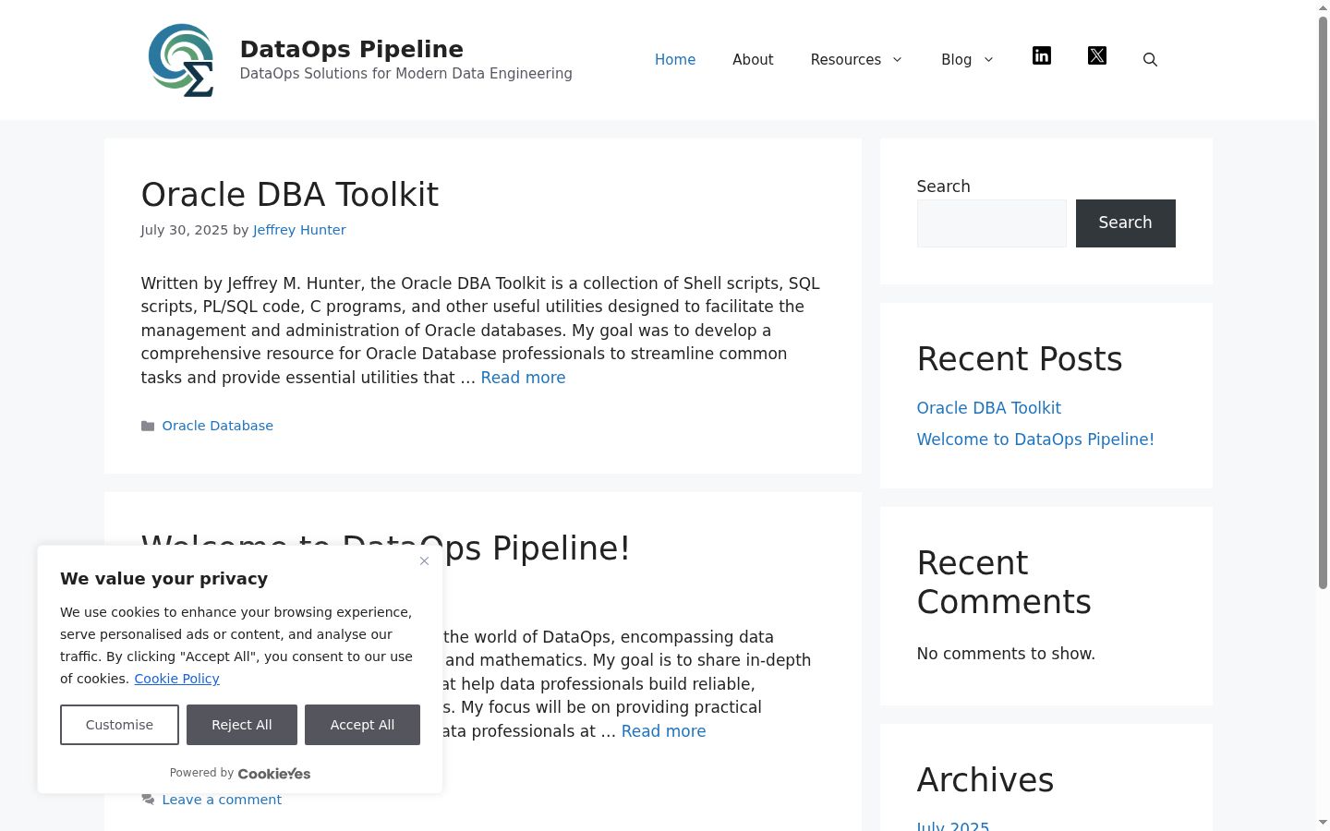Open the Blog menu item
The width and height of the screenshot is (1330, 831).
[956, 60]
